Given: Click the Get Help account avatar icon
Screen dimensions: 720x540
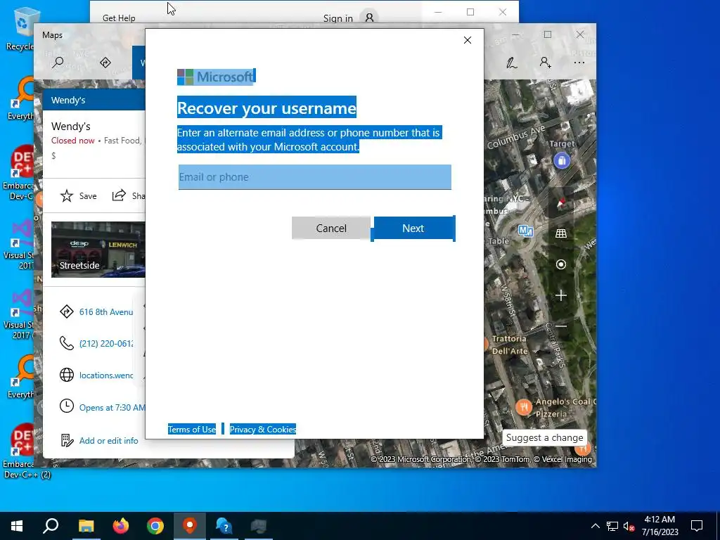Looking at the screenshot, I should click(369, 18).
